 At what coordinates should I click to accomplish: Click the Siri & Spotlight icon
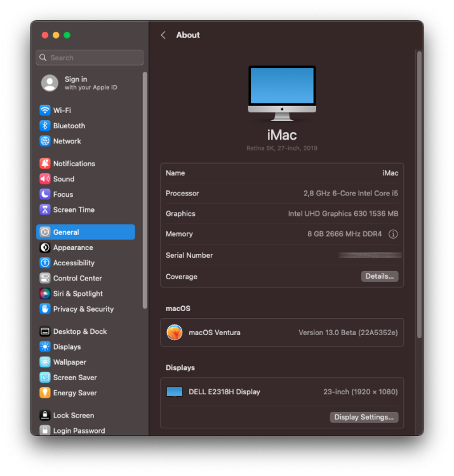coord(45,294)
